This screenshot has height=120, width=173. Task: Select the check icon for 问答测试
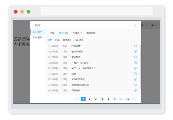click(136, 90)
